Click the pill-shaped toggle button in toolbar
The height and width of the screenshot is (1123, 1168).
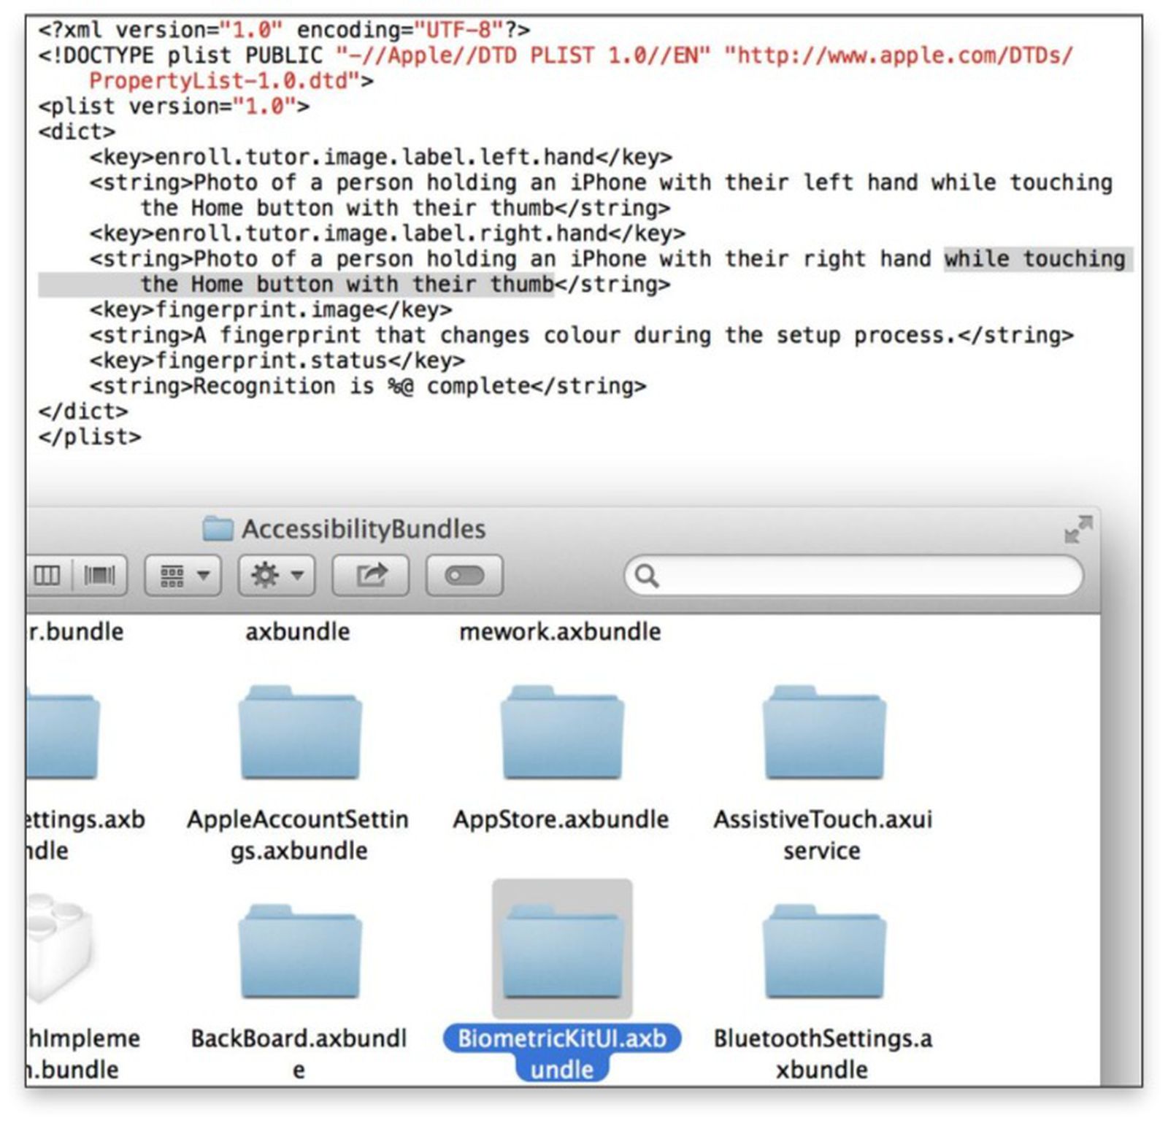click(465, 575)
